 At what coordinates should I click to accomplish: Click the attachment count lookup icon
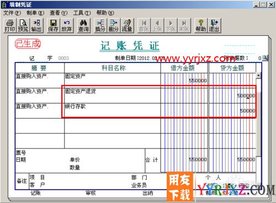tap(265, 58)
